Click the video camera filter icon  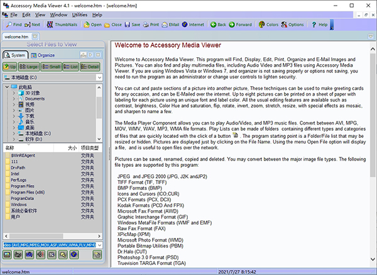[x=18, y=254]
